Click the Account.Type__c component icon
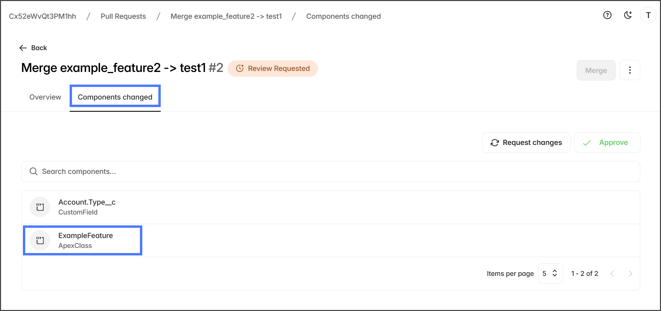The height and width of the screenshot is (311, 661). 40,207
